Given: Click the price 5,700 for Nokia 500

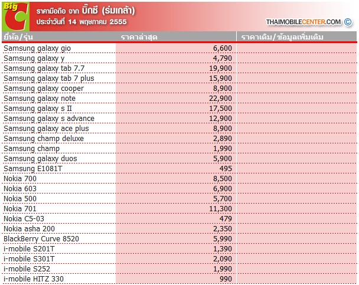Looking at the screenshot, I should pyautogui.click(x=223, y=199).
